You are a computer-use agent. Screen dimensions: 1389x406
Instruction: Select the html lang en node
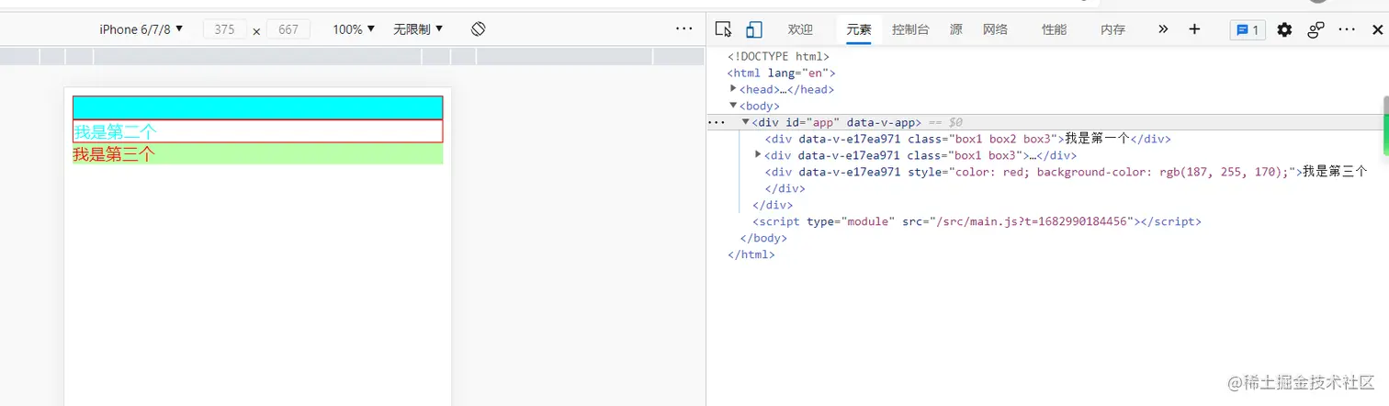782,73
